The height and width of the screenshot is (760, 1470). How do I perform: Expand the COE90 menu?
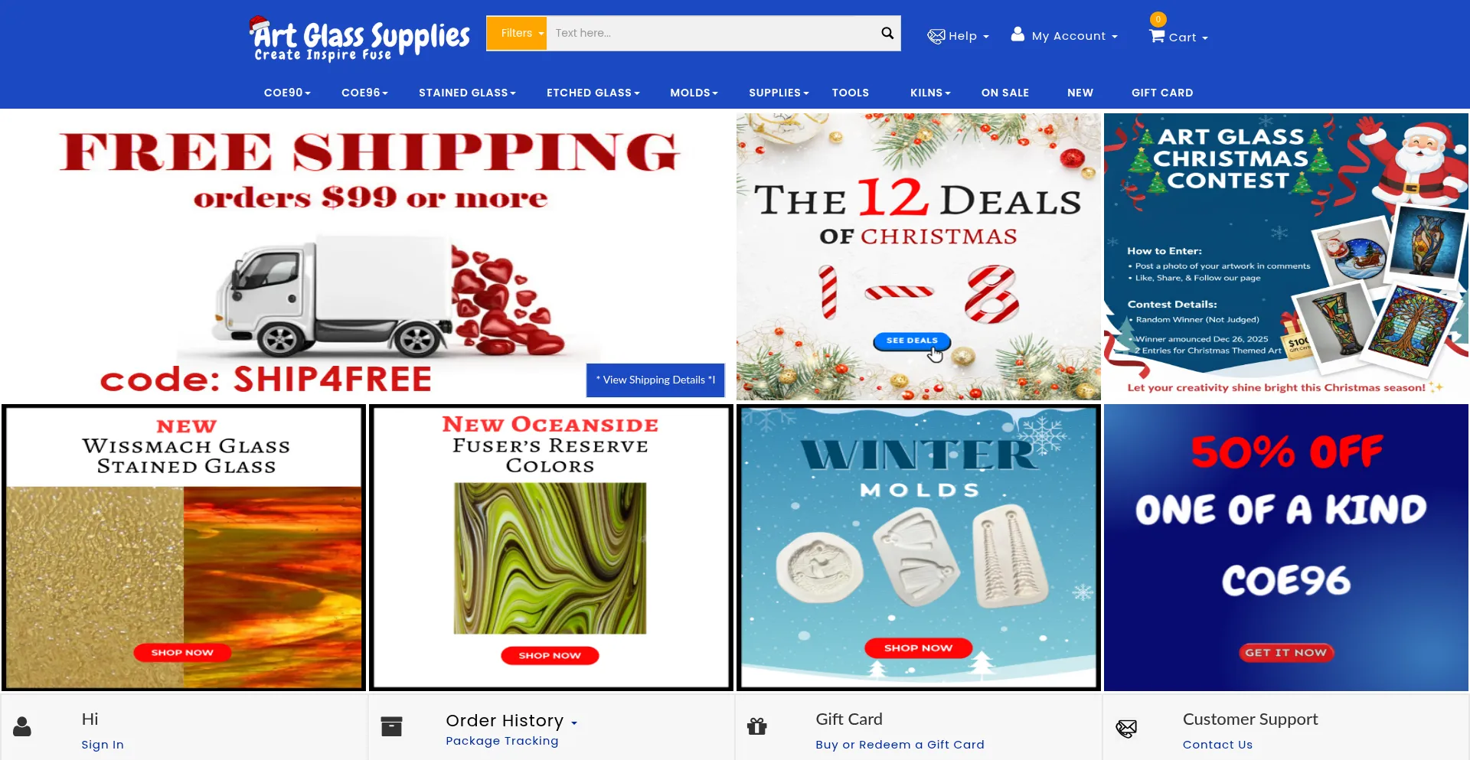[287, 93]
